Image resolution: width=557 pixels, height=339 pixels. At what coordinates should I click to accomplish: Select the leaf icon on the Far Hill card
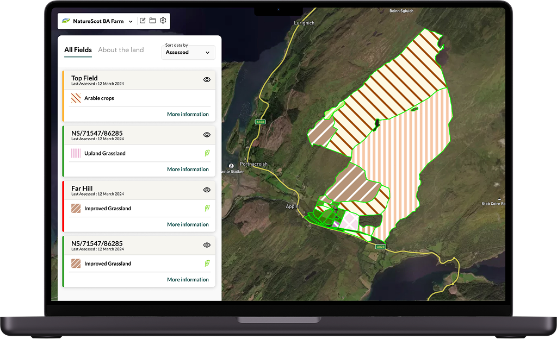pos(207,208)
